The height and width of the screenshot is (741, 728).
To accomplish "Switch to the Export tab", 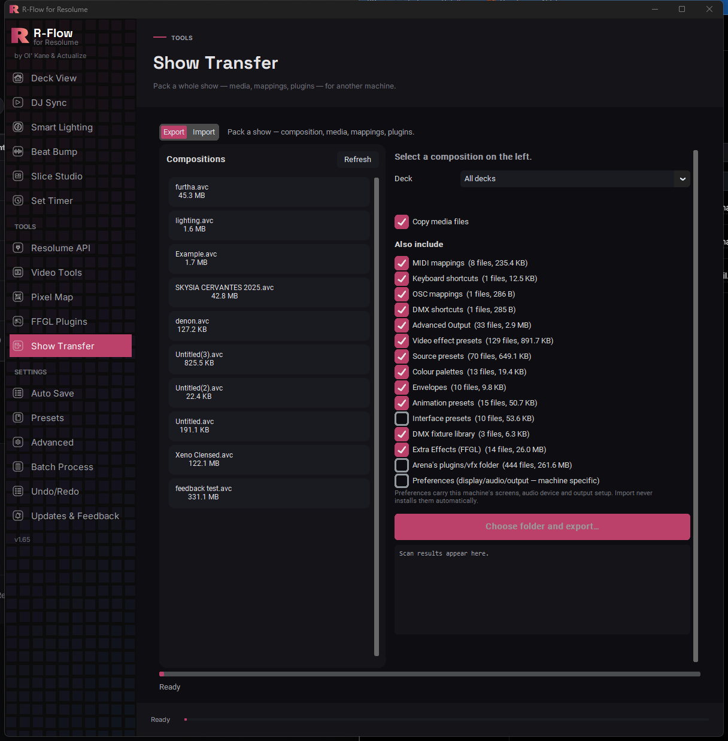I will pyautogui.click(x=174, y=132).
